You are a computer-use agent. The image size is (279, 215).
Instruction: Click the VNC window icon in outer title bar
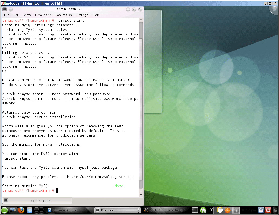[x=3, y=4]
